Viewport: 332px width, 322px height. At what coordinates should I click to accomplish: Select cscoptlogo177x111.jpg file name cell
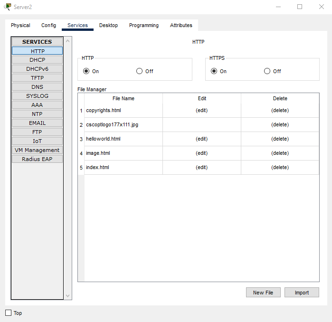point(123,125)
